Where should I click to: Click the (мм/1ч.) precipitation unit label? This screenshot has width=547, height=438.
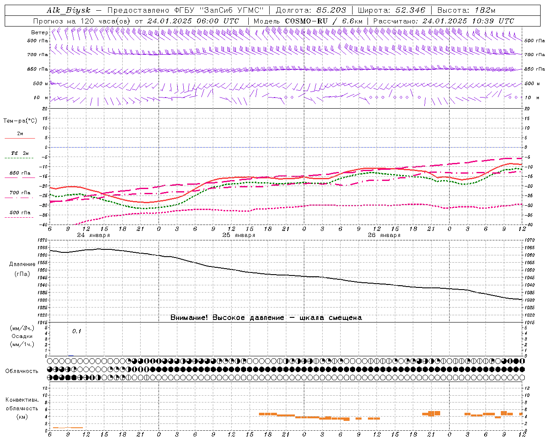(x=22, y=344)
